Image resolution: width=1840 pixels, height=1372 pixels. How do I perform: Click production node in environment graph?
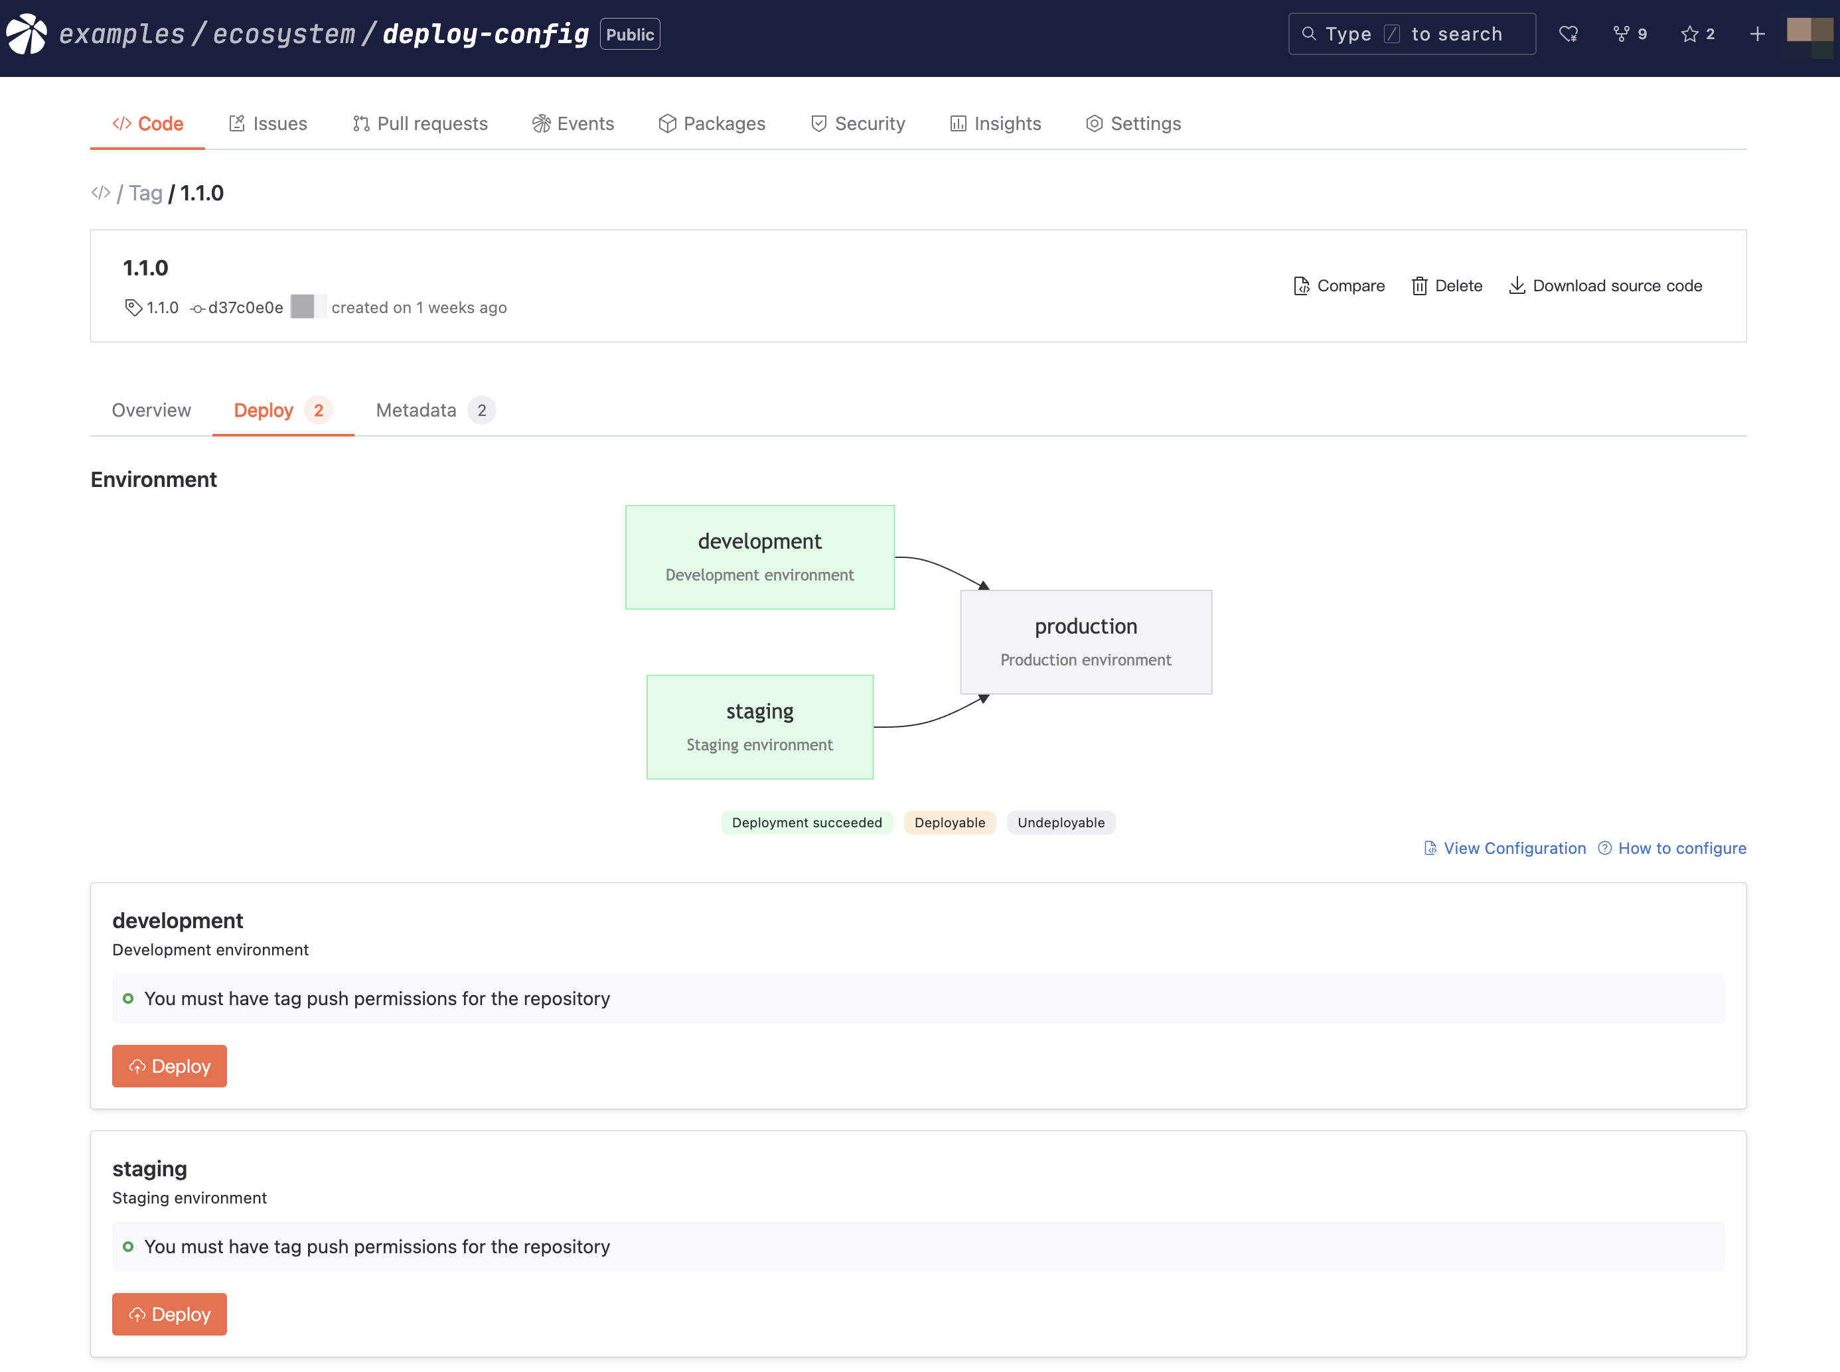[x=1086, y=642]
